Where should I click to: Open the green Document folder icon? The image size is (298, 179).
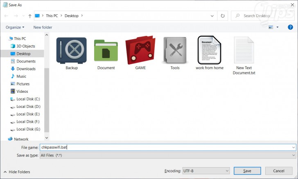point(106,50)
